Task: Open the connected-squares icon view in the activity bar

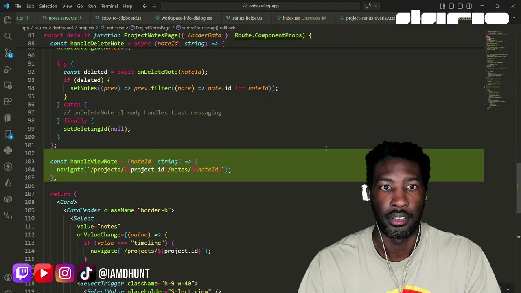Action: click(x=8, y=215)
